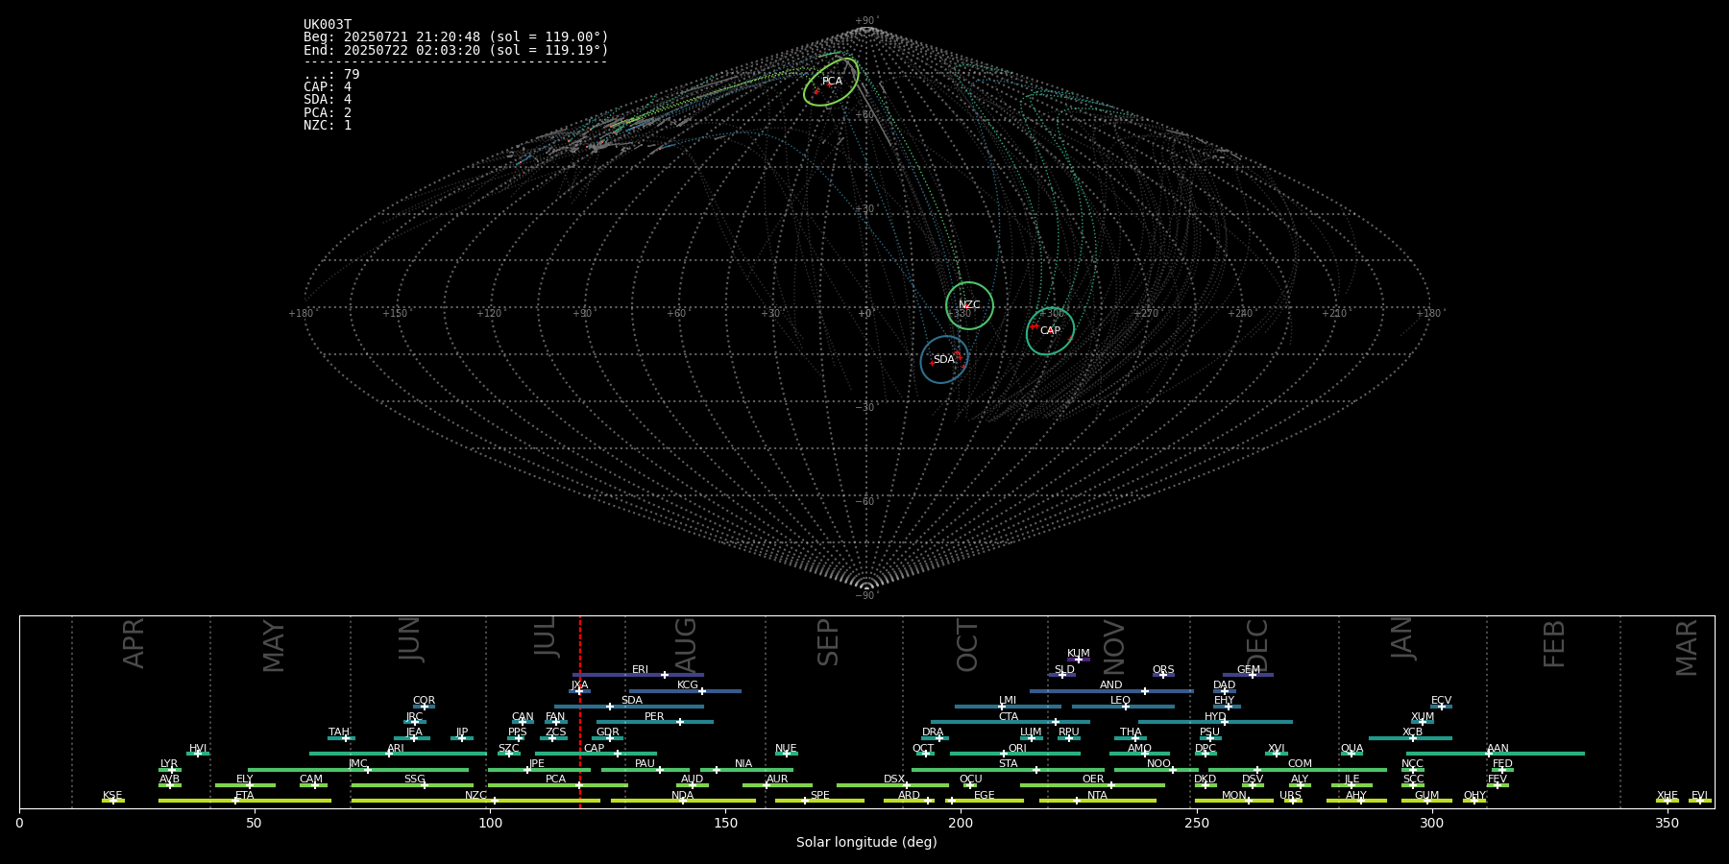1729x864 pixels.
Task: Click the KUM shower bar on timeline
Action: 1079,660
